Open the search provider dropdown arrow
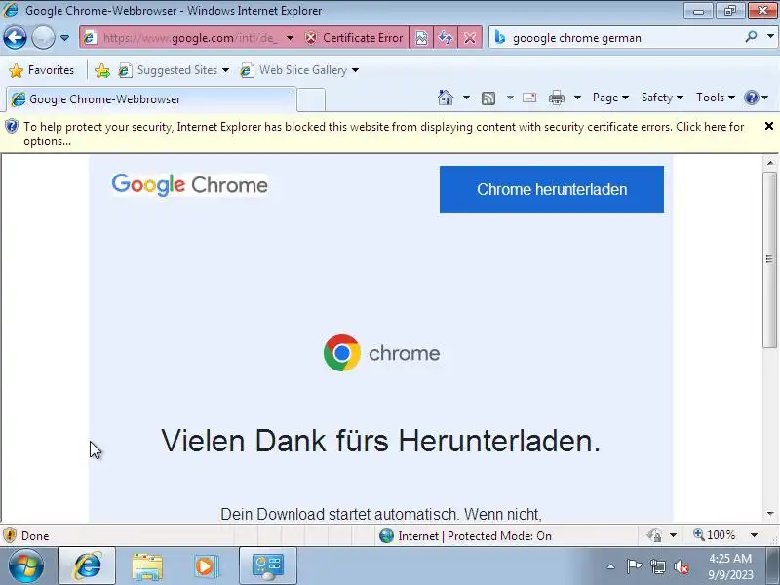This screenshot has width=780, height=585. 770,37
